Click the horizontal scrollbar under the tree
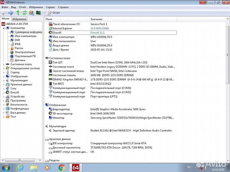230x172 pixels. click(x=19, y=160)
